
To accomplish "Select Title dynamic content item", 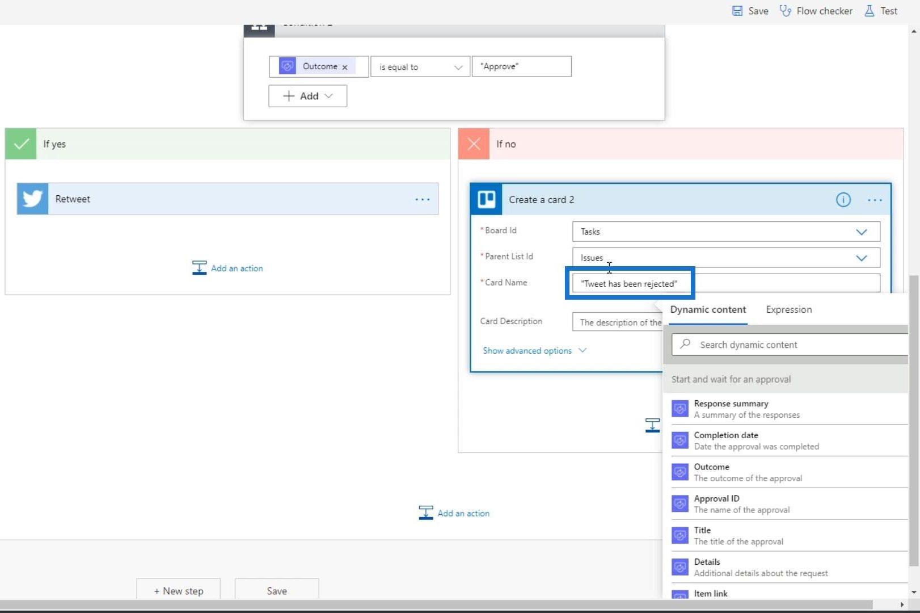I will pyautogui.click(x=790, y=535).
